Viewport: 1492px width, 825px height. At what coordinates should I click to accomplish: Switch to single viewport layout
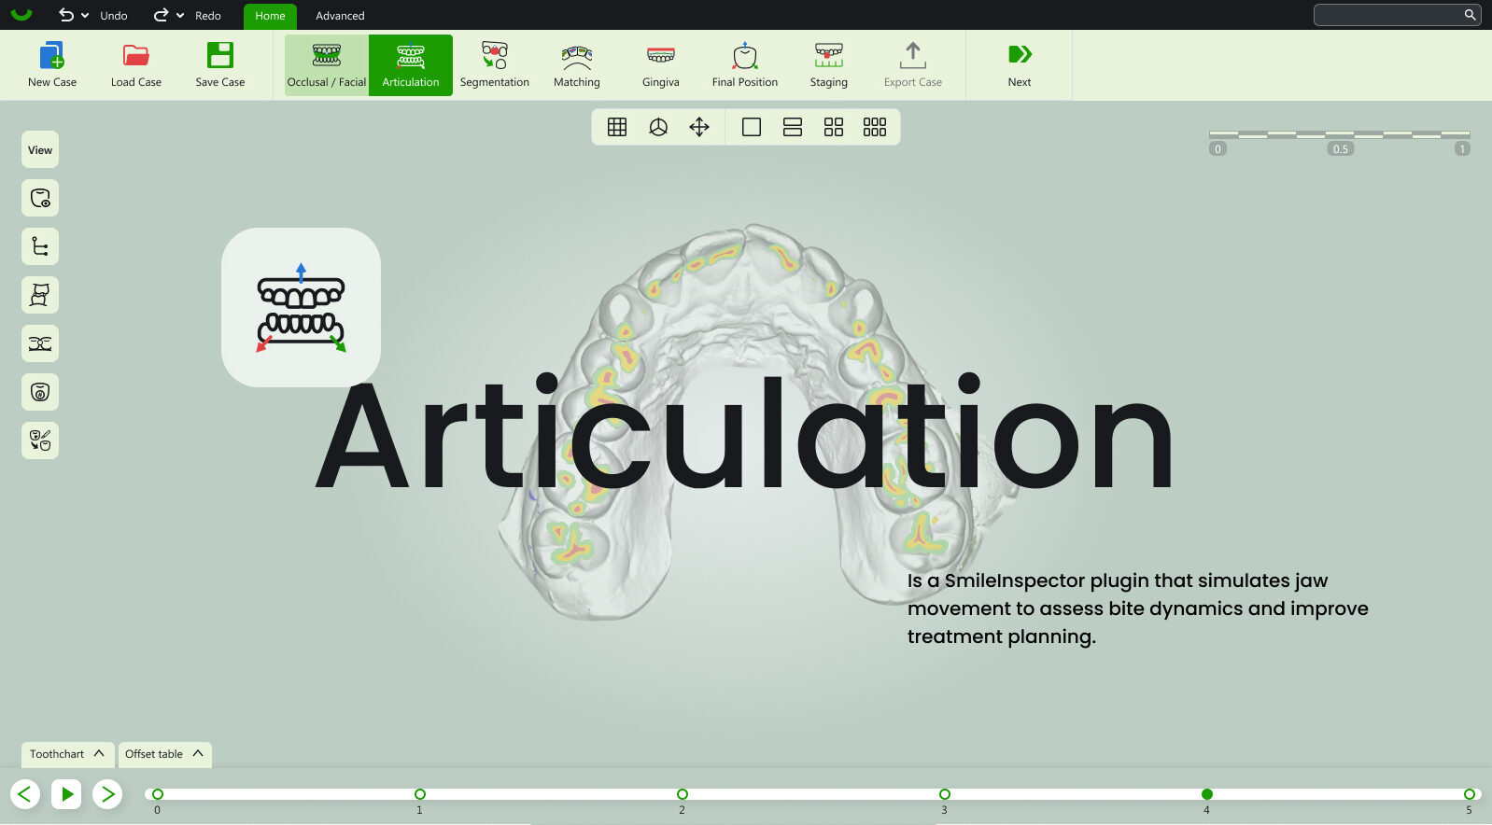click(752, 128)
